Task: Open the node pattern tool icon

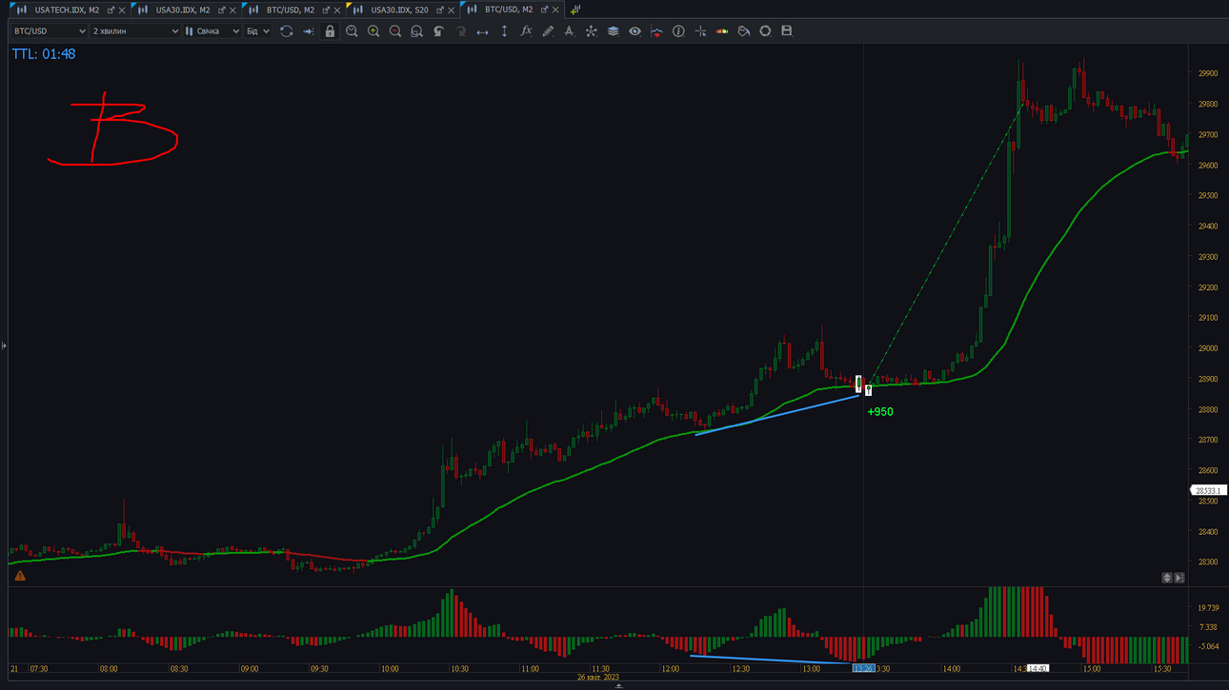Action: point(591,31)
